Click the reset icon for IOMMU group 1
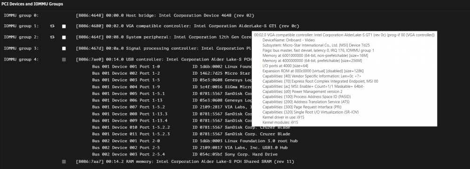 point(53,26)
